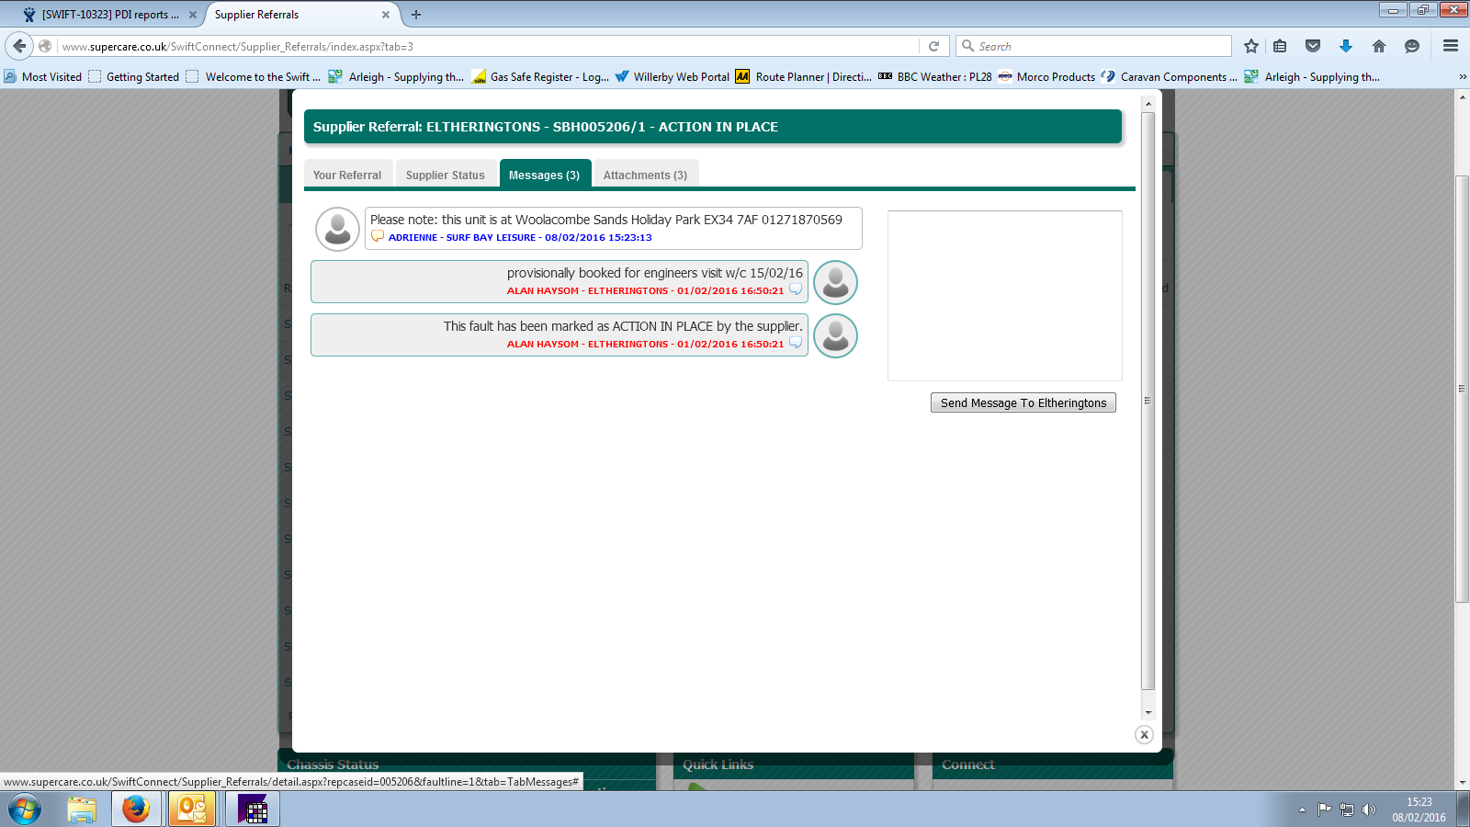1470x827 pixels.
Task: Click Send Message To Eltheringtons button
Action: [1023, 402]
